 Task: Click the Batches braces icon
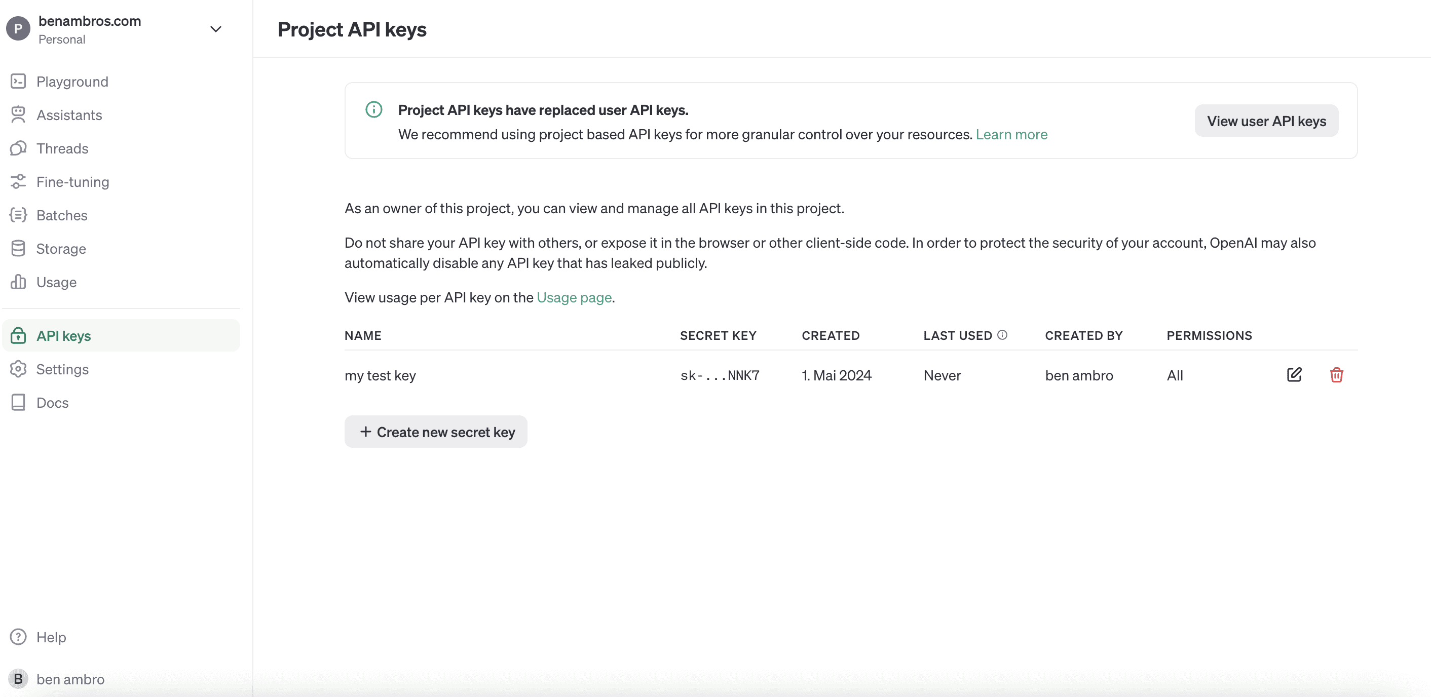click(x=18, y=215)
